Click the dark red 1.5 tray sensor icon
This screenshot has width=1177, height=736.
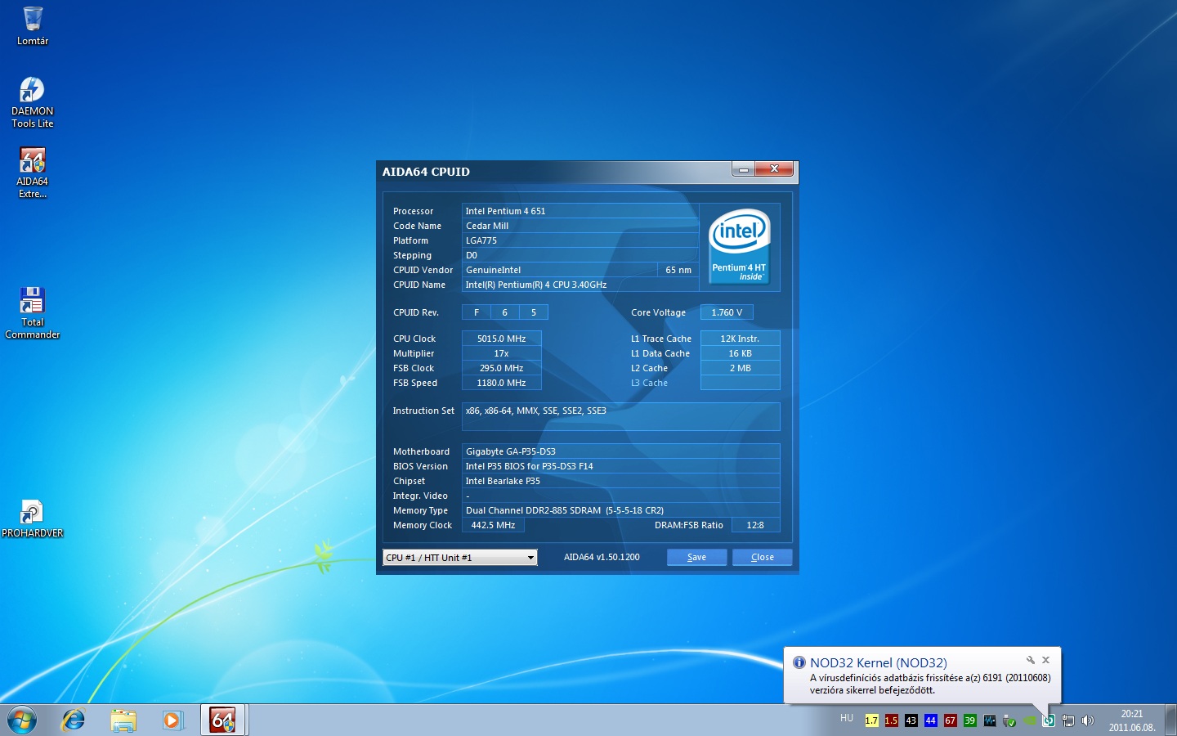click(891, 720)
